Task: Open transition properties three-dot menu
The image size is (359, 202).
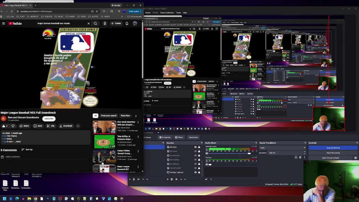Action: 304,157
